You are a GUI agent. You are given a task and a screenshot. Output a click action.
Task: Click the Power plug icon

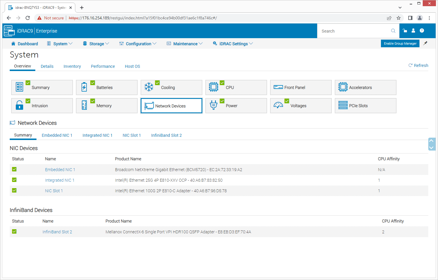[214, 105]
